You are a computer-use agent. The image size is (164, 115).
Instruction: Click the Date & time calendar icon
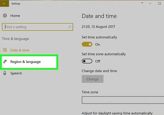[x=5, y=50]
